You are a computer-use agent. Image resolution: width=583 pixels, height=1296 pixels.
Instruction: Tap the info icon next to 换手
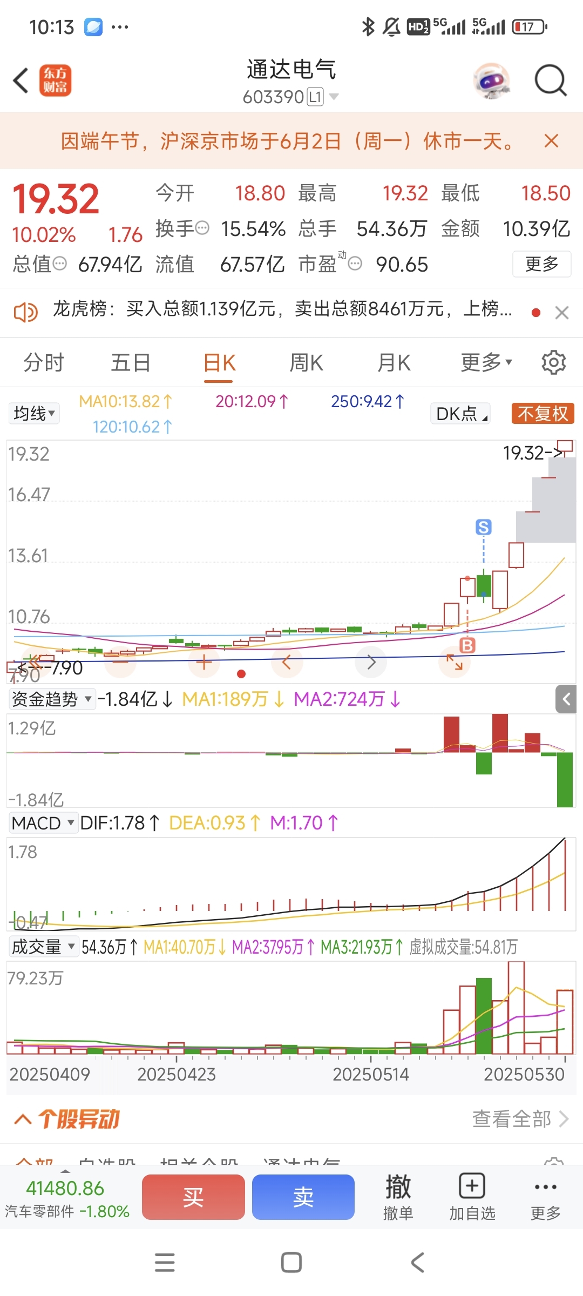[202, 228]
